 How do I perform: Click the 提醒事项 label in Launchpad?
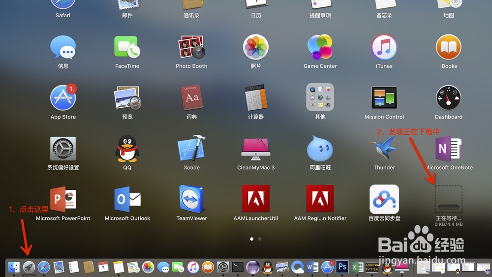pos(320,15)
